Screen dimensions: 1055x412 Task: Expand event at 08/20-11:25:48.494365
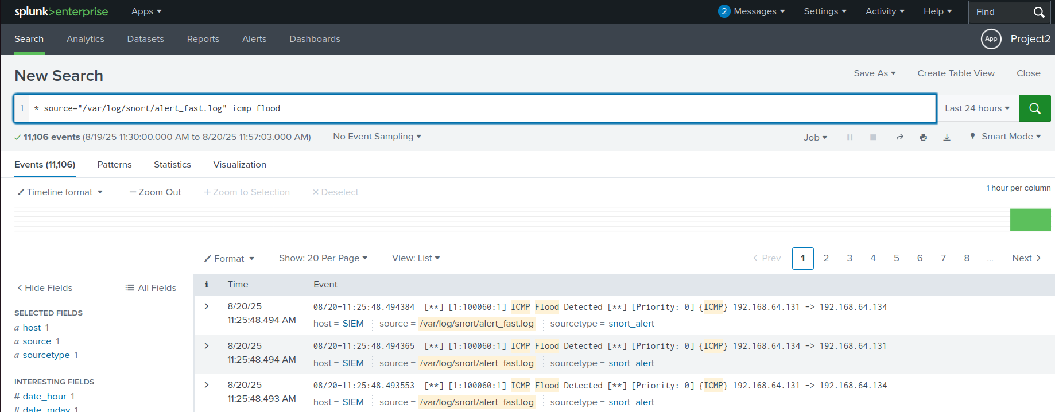(x=207, y=346)
